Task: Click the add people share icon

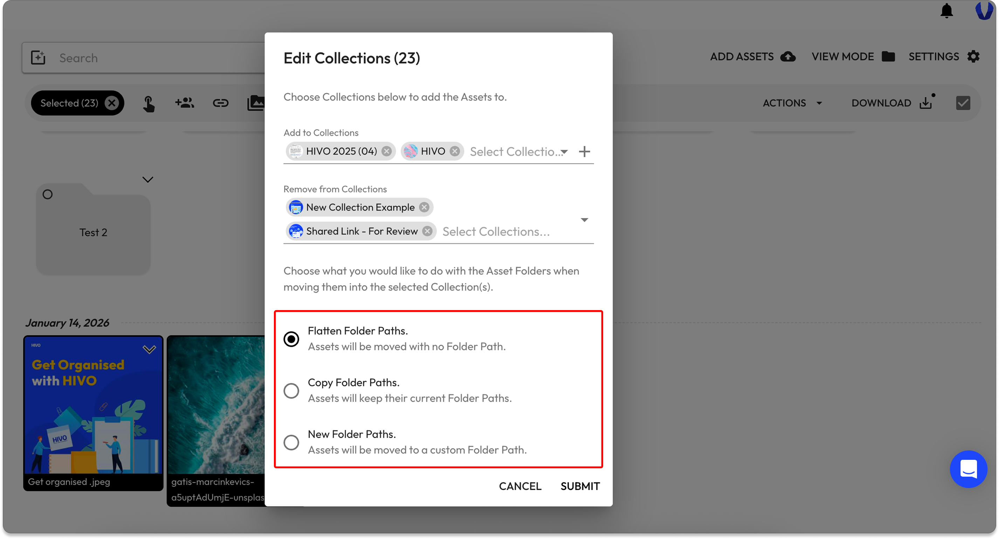Action: click(x=185, y=103)
